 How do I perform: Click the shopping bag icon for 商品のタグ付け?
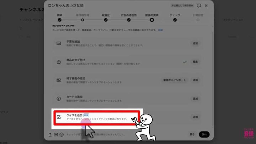click(x=59, y=62)
